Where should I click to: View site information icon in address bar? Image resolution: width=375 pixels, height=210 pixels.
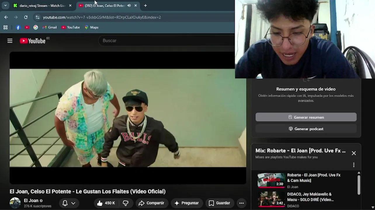(37, 17)
